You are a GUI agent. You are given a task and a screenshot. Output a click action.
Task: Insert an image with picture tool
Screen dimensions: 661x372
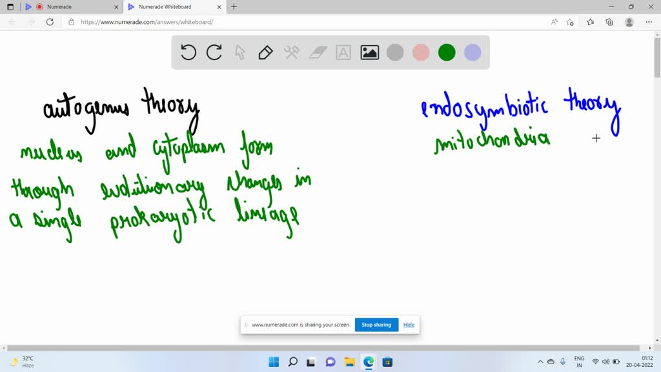point(370,52)
